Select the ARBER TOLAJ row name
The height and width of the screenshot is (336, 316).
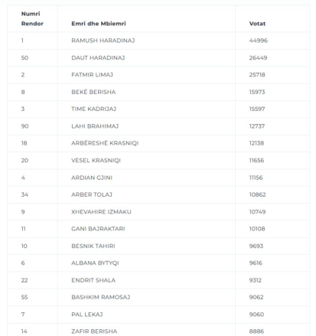pos(92,194)
